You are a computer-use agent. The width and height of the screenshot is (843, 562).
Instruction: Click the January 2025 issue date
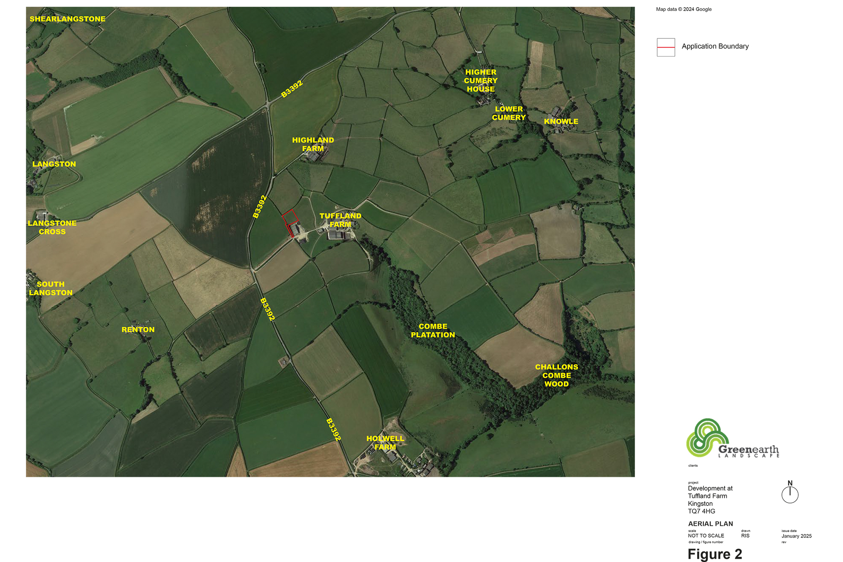796,536
